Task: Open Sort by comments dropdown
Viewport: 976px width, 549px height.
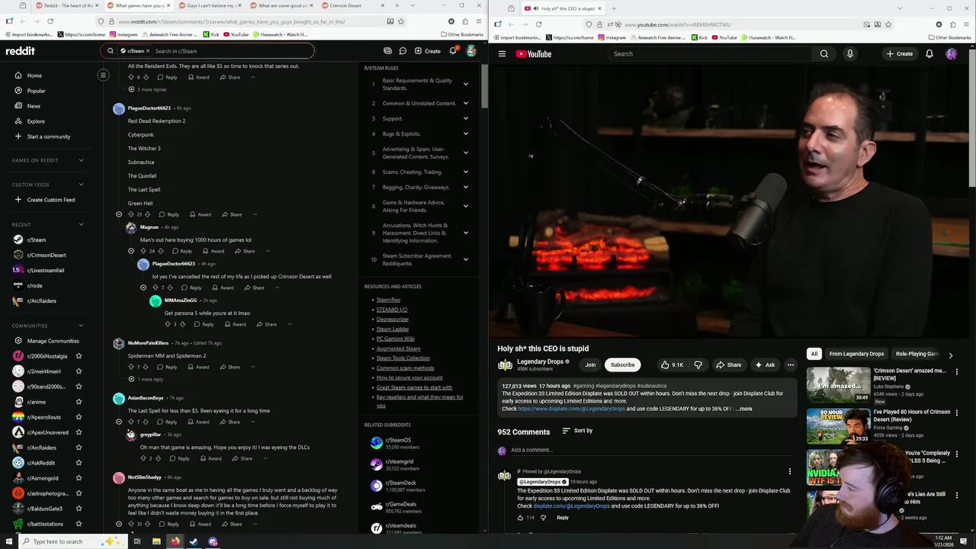Action: [577, 431]
